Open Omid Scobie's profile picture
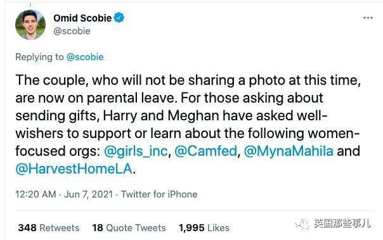This screenshot has height=240, width=383. click(x=30, y=25)
